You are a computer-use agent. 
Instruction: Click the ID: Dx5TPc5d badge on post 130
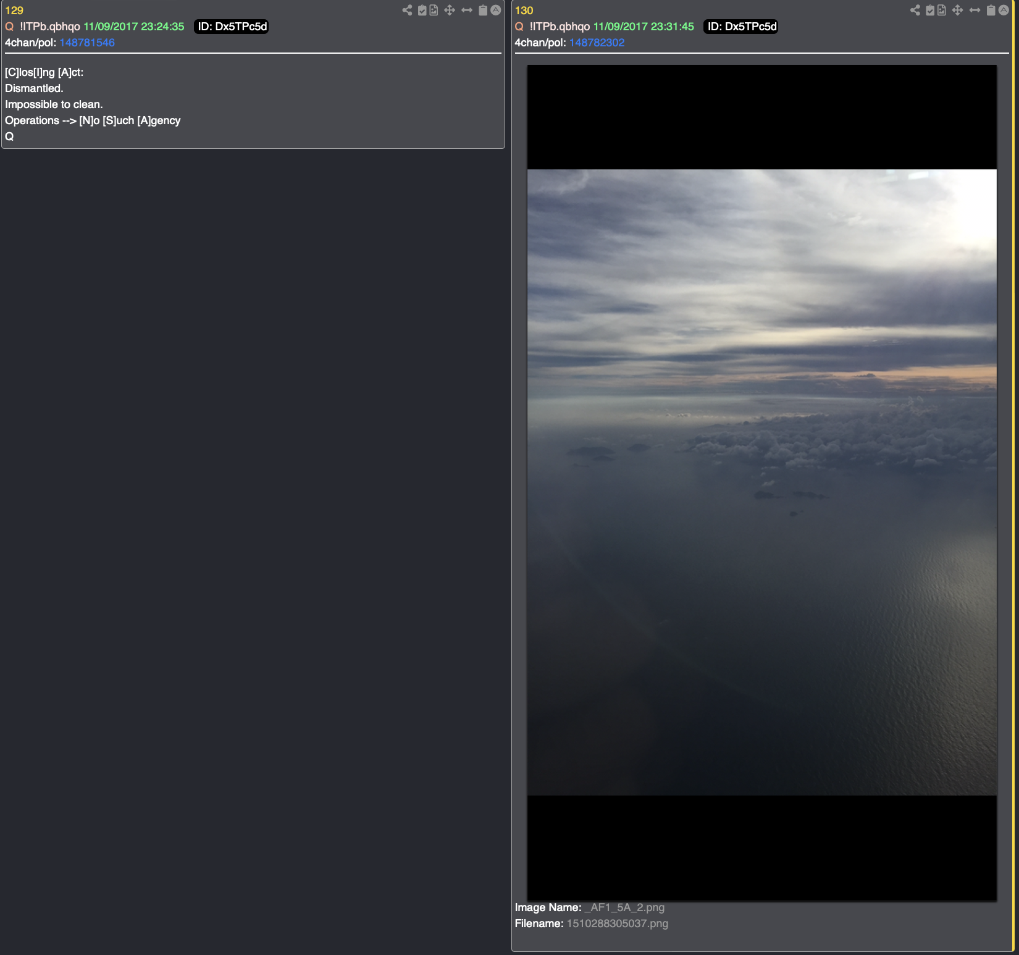click(x=741, y=27)
